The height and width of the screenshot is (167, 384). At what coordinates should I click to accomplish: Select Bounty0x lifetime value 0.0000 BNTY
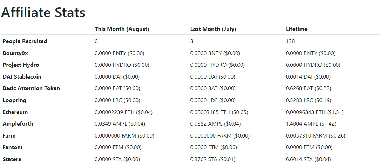click(x=310, y=53)
